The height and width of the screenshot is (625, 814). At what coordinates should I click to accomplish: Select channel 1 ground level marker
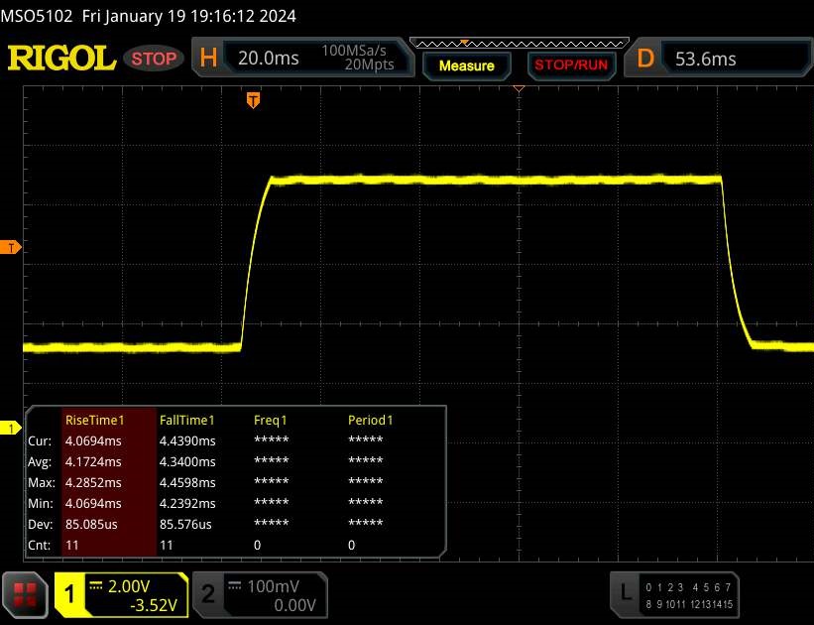click(x=10, y=429)
